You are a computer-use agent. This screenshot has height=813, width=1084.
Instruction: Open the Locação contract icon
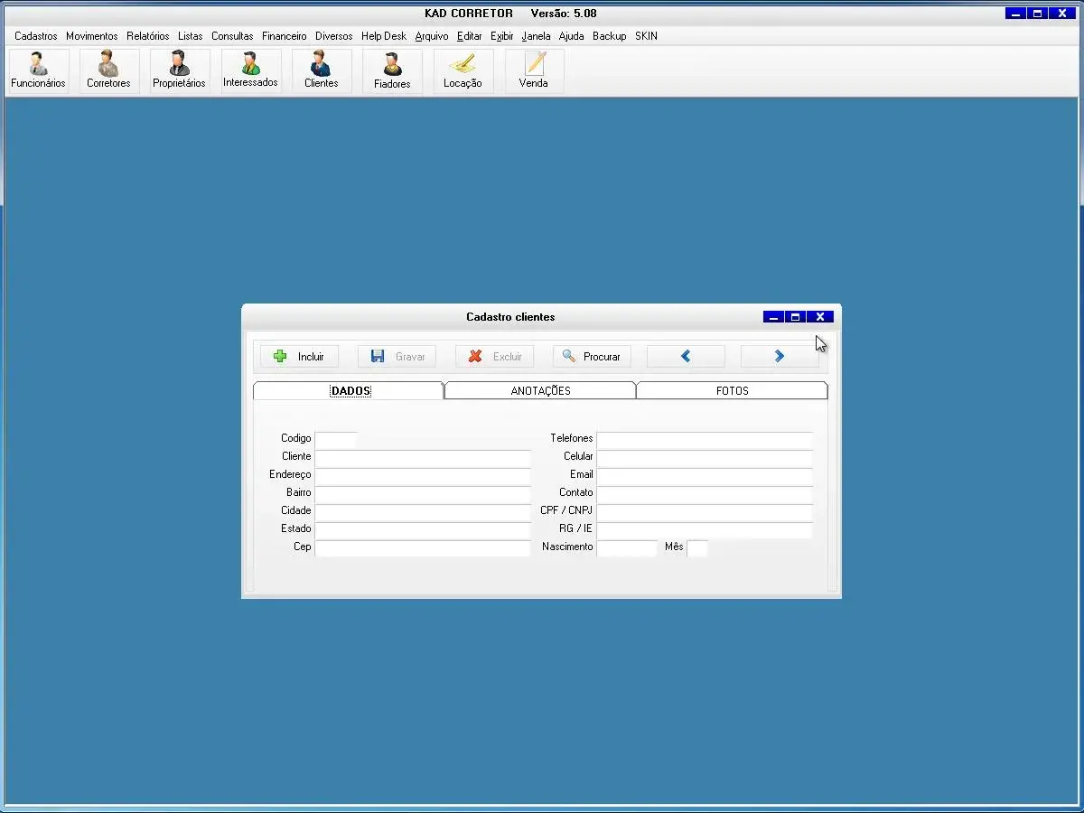point(463,70)
